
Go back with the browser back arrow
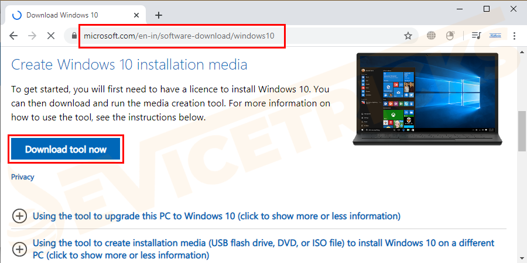pos(13,36)
